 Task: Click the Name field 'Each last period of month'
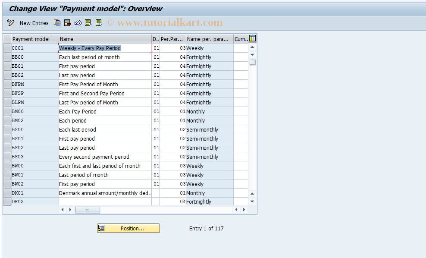pyautogui.click(x=105, y=57)
